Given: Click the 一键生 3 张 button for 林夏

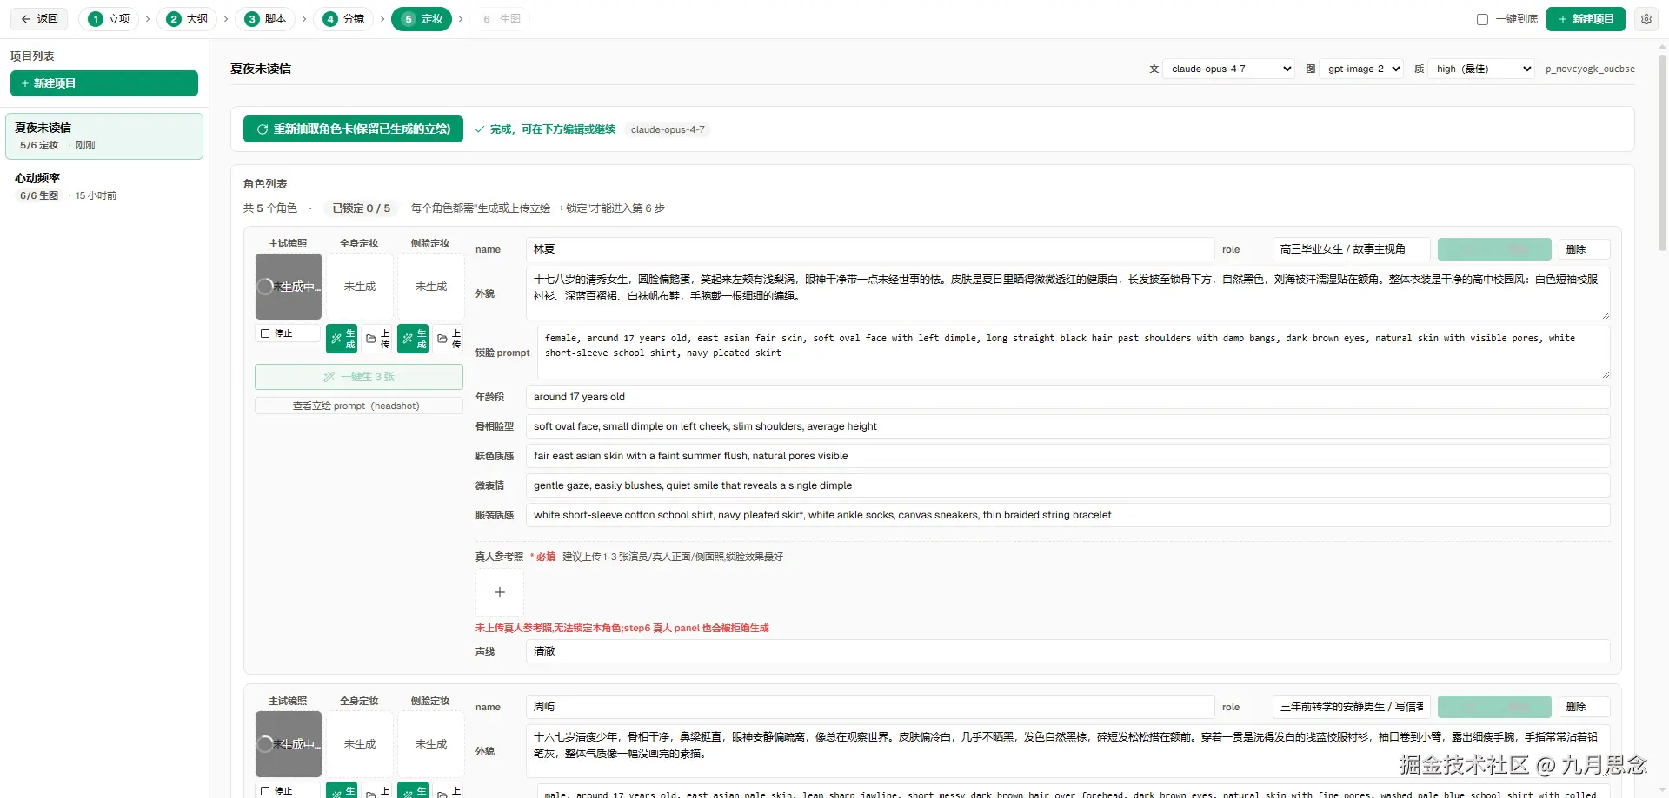Looking at the screenshot, I should coord(359,377).
